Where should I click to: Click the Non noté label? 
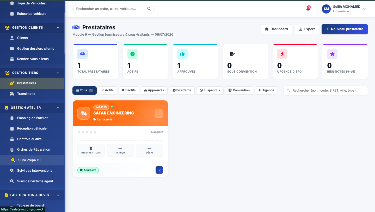coord(157,132)
